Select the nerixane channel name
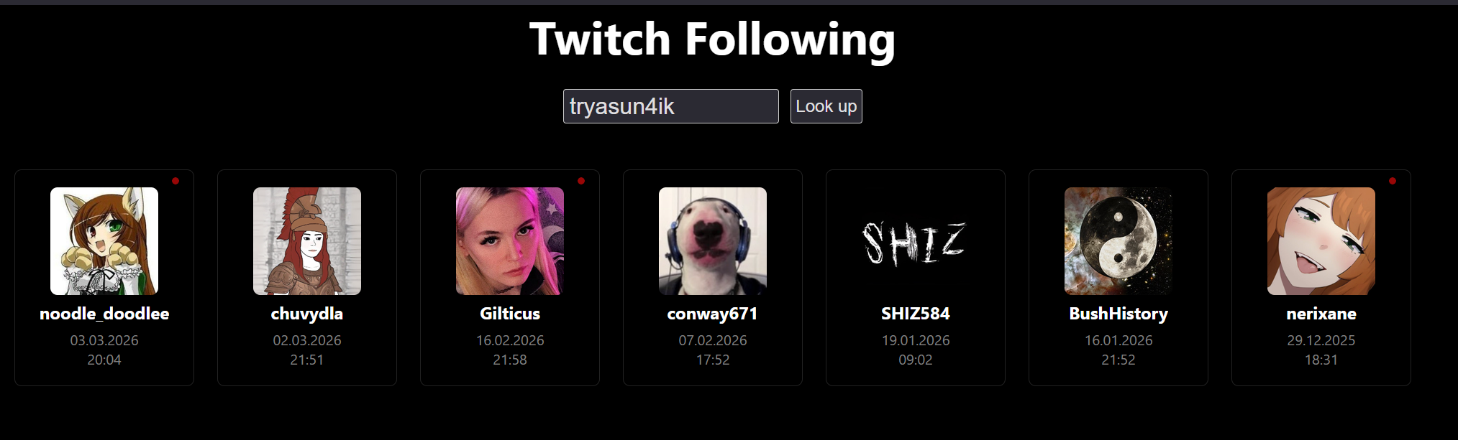Screen dimensions: 1458x440 click(x=1321, y=314)
